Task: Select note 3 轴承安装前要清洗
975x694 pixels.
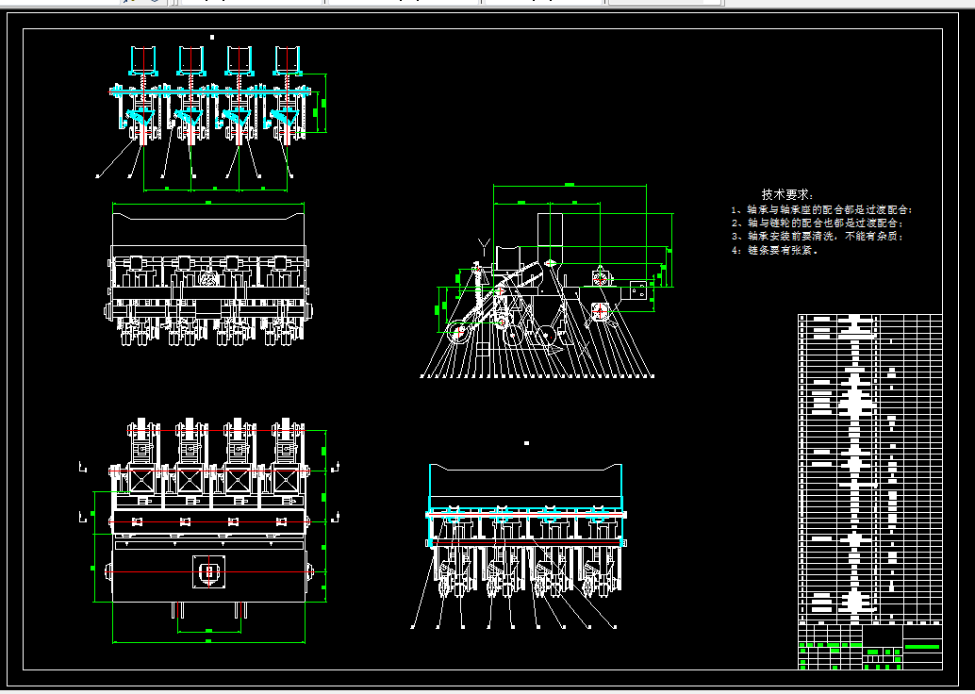Action: [x=818, y=237]
